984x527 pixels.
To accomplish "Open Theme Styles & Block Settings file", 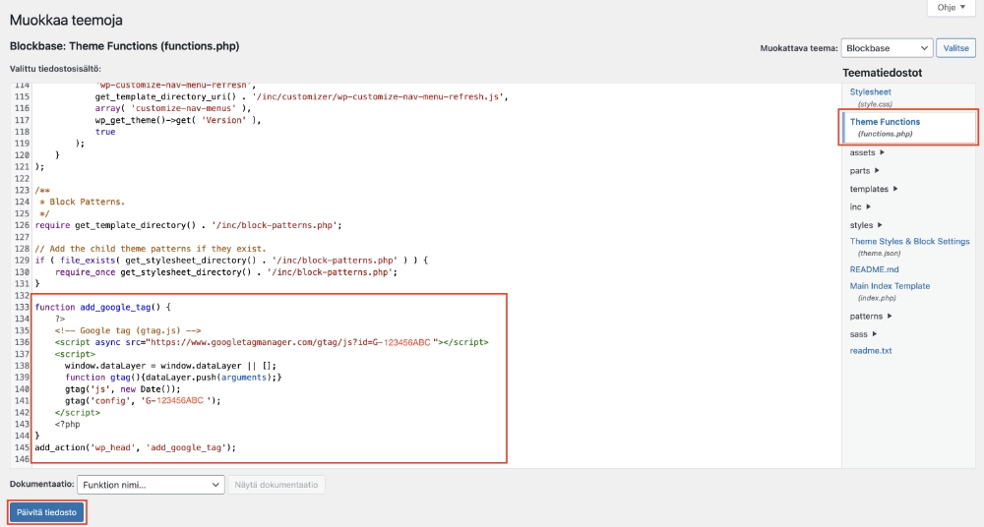I will coord(909,242).
